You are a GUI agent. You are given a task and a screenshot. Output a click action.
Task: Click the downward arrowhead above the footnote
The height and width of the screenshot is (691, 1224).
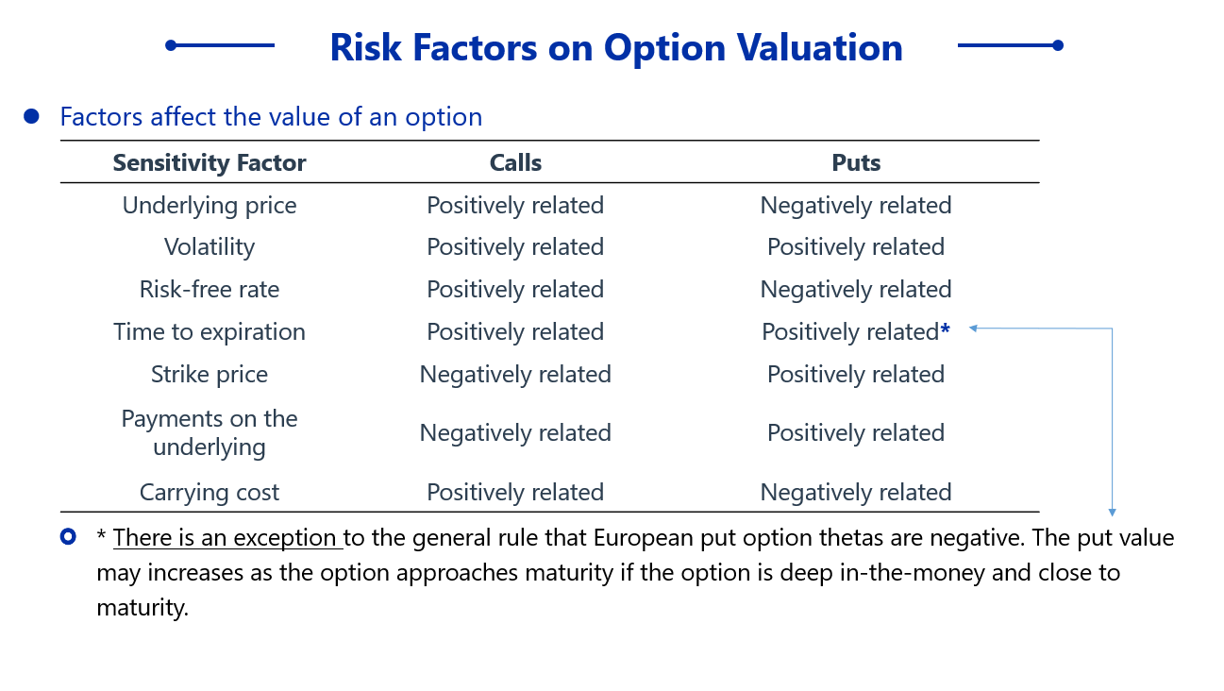coord(1112,512)
